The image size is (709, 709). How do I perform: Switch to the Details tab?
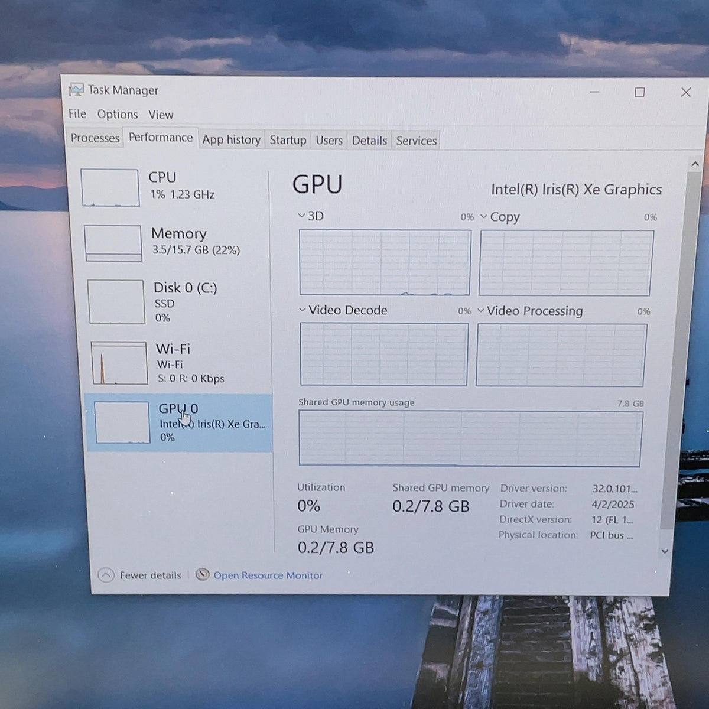(x=369, y=141)
